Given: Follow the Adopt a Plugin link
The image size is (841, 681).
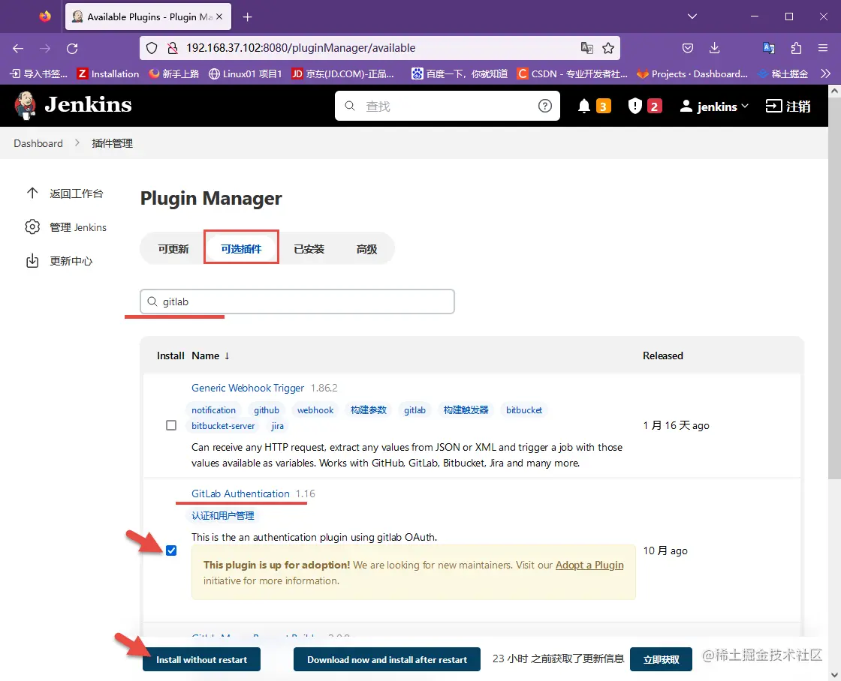Looking at the screenshot, I should (589, 565).
